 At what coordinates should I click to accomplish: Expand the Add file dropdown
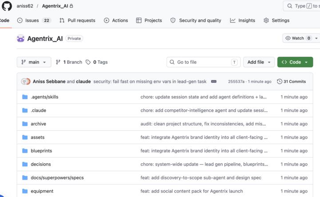click(259, 62)
